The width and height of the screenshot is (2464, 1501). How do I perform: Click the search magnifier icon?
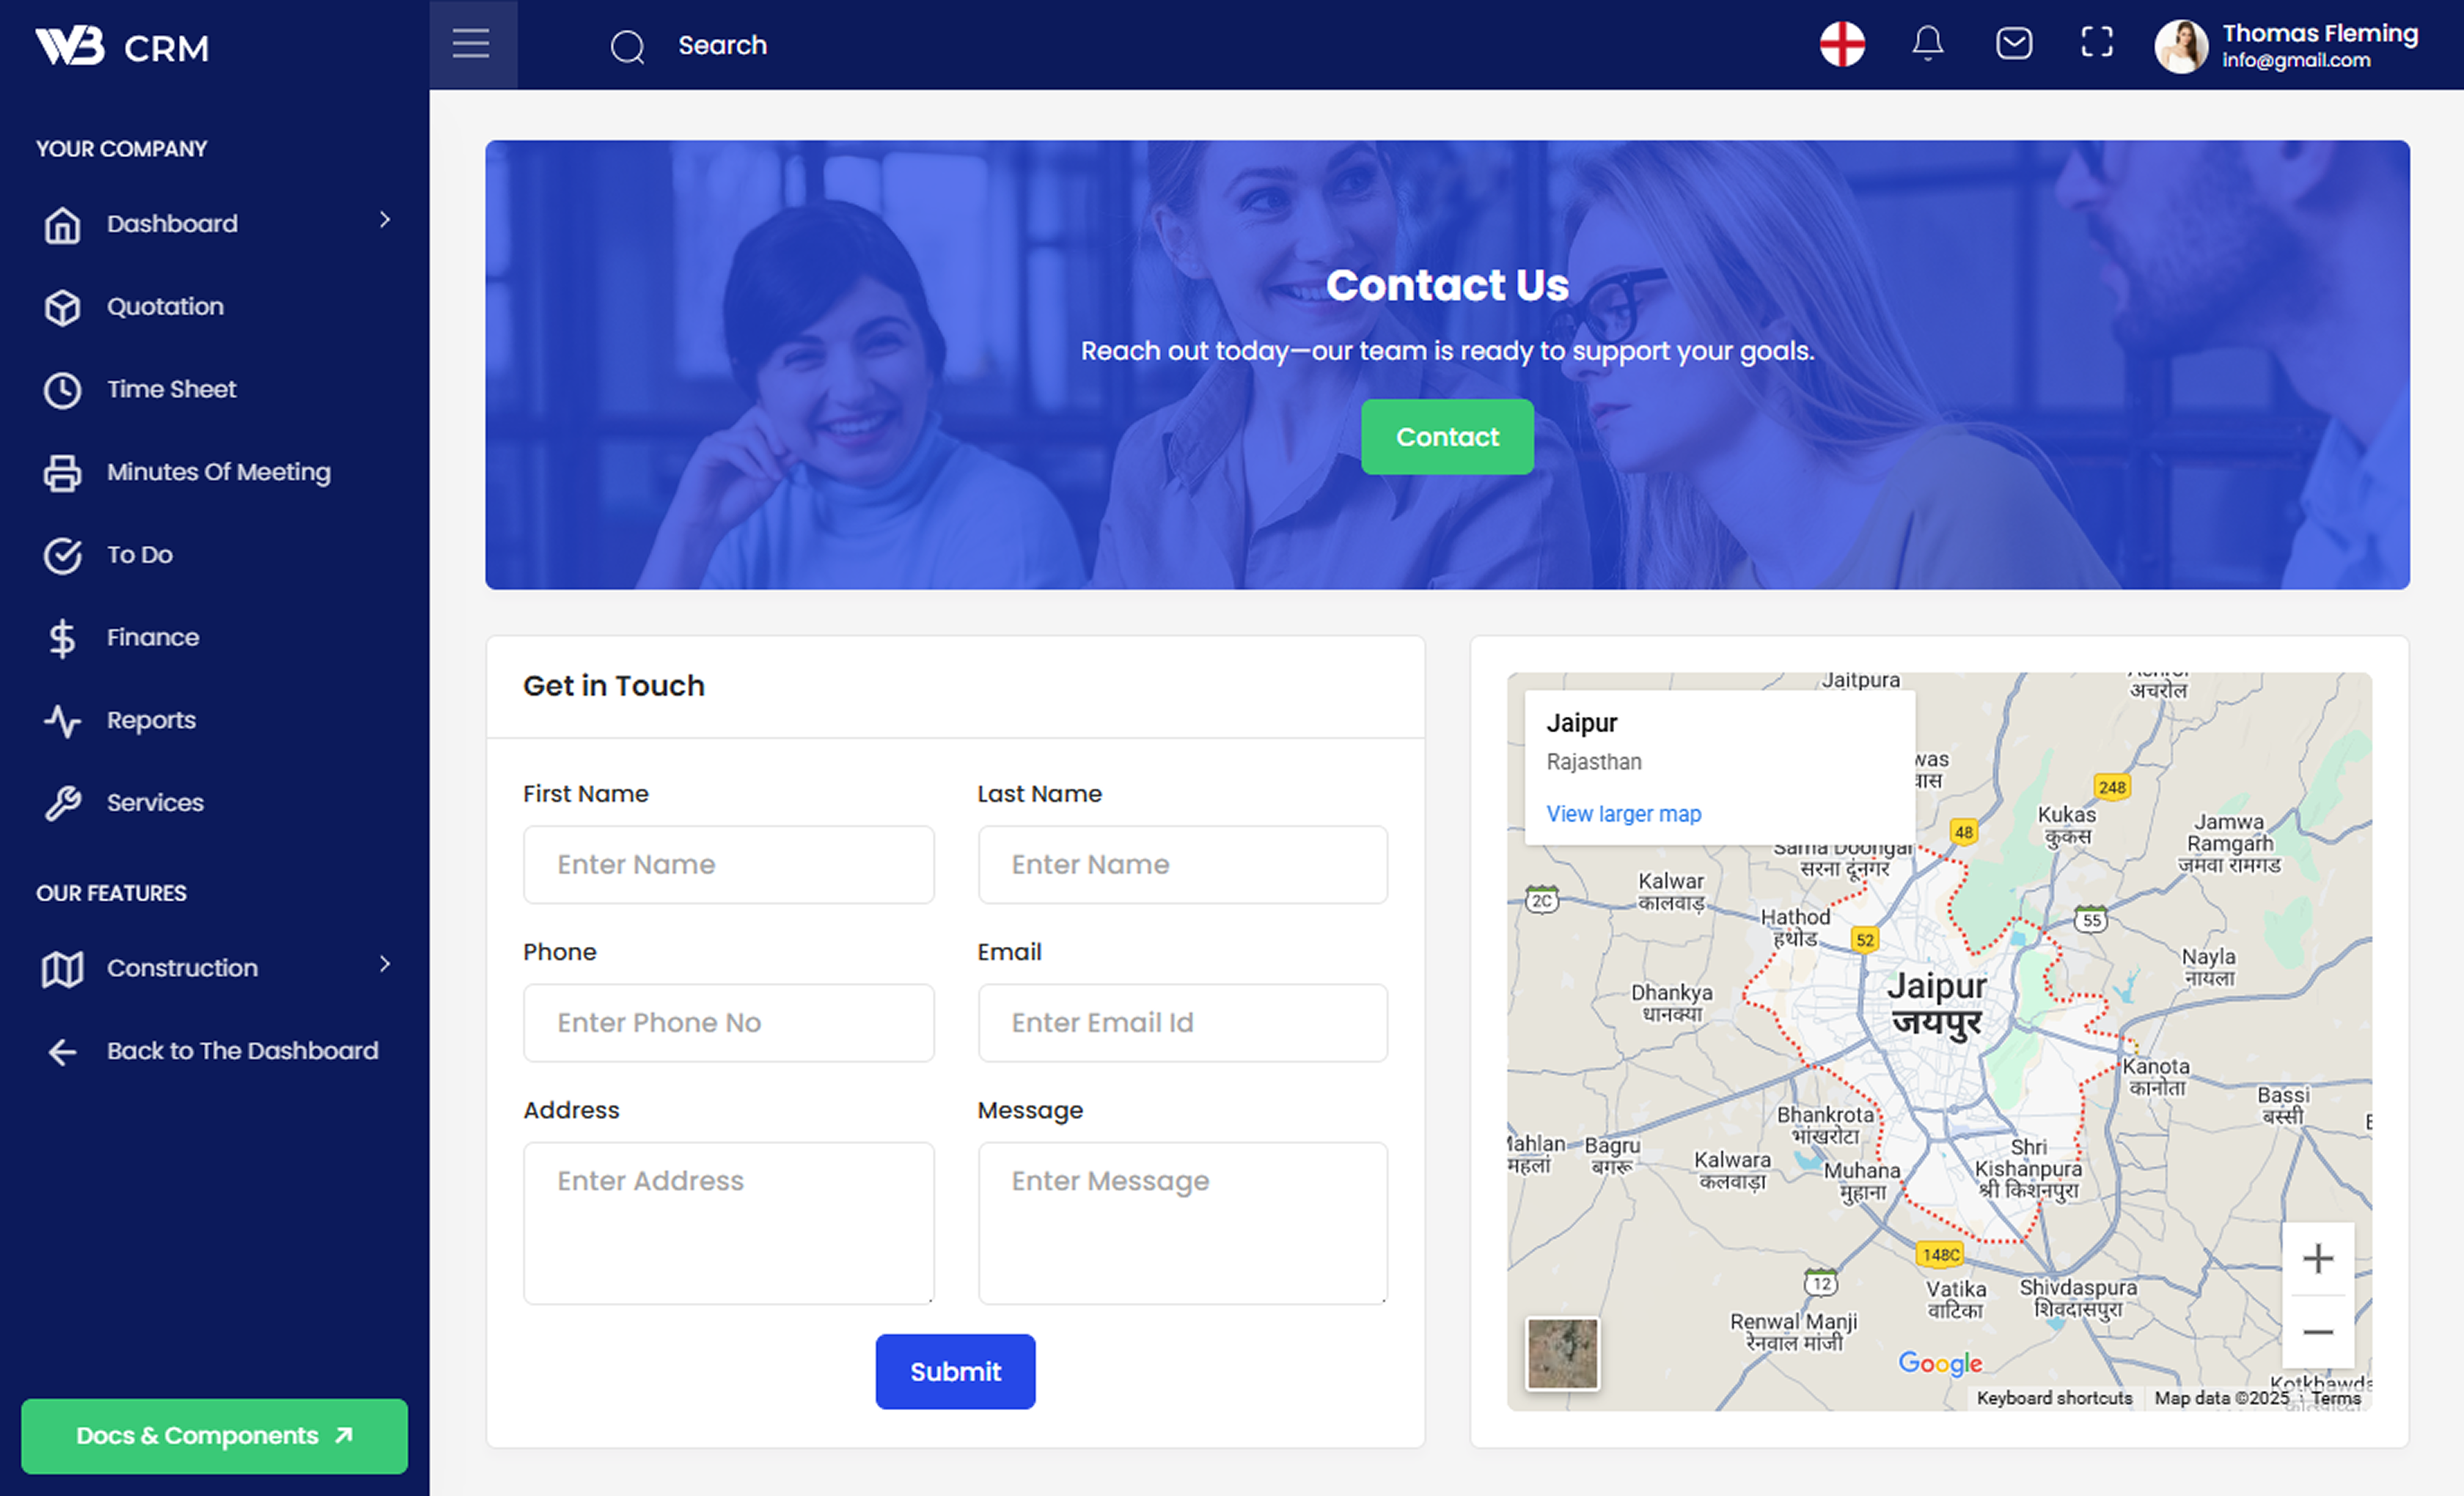628,46
